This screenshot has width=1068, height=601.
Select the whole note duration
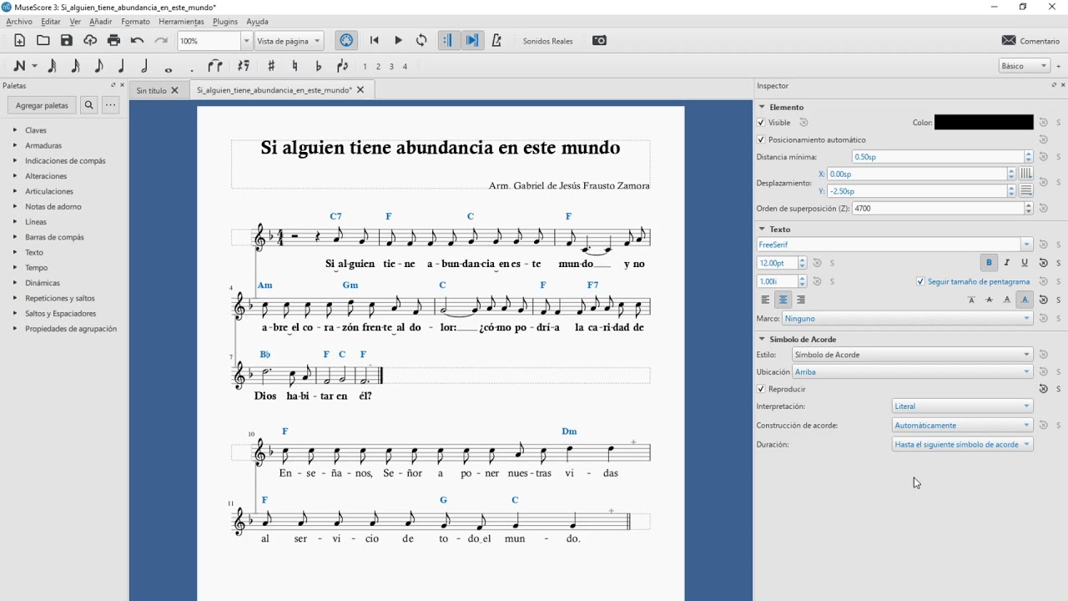[169, 68]
